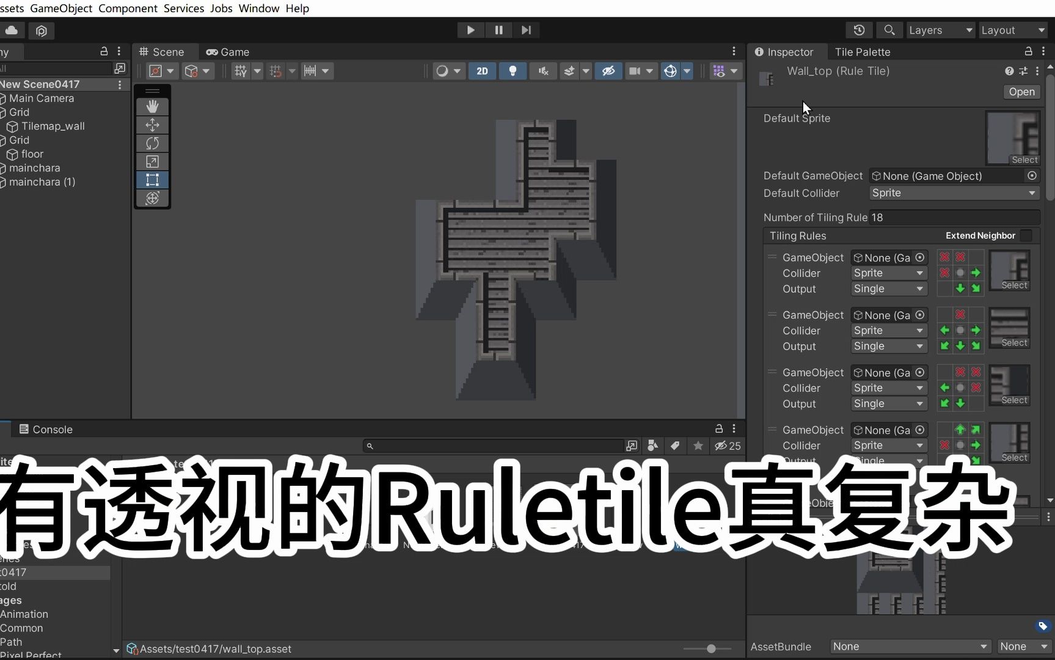Click the global search magnifier icon
Screen dimensions: 1055x660
click(x=889, y=30)
